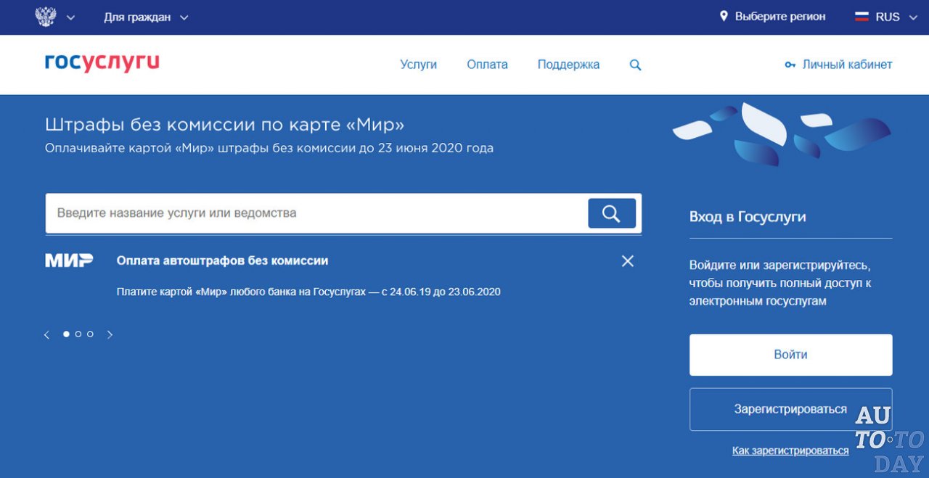Go to the 'Оплата' menu item
The width and height of the screenshot is (929, 478).
pos(487,65)
